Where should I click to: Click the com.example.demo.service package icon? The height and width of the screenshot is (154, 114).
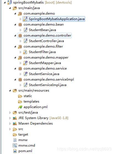coord(20,68)
